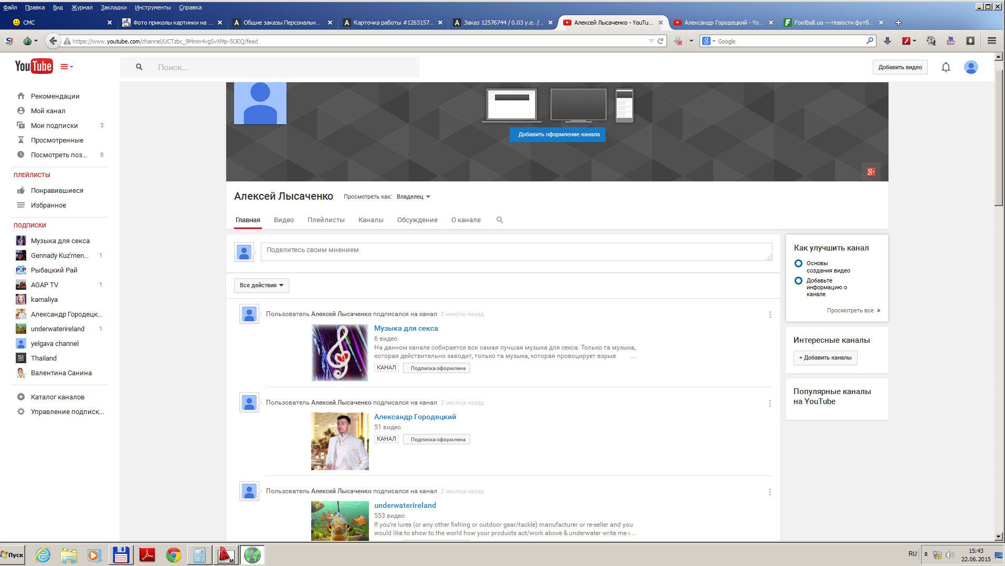
Task: Launch Chrome from the taskbar
Action: pyautogui.click(x=174, y=555)
